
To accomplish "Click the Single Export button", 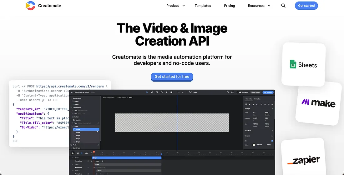I will (255, 92).
